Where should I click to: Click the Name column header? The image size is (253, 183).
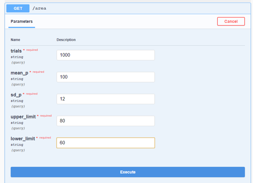(16, 40)
